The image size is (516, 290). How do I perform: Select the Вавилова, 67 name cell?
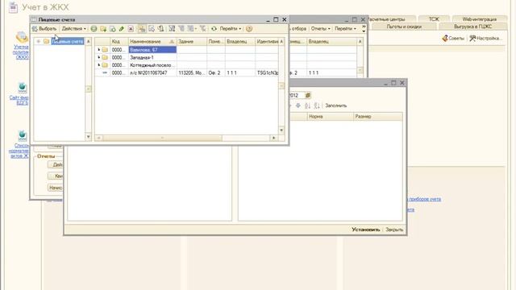(x=152, y=50)
